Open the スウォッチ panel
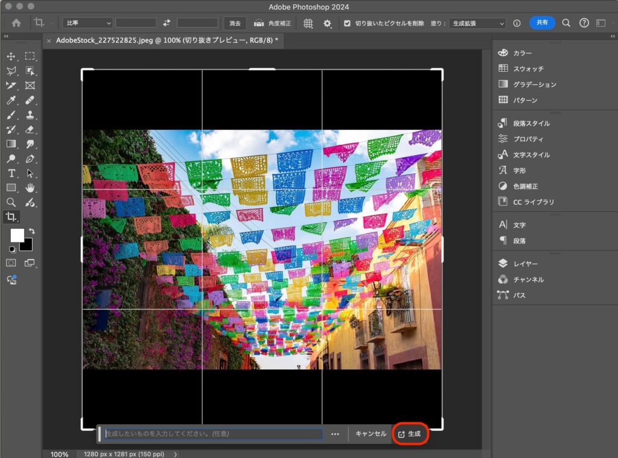The width and height of the screenshot is (618, 458). (528, 69)
